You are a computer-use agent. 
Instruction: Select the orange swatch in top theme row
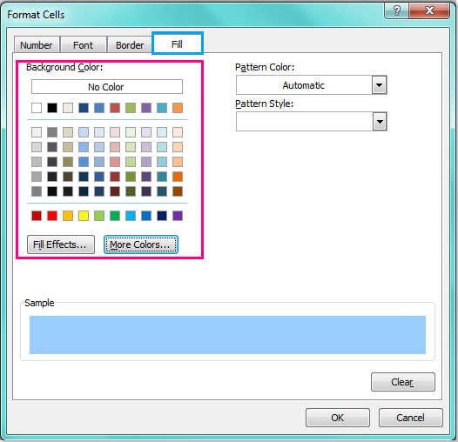click(178, 108)
